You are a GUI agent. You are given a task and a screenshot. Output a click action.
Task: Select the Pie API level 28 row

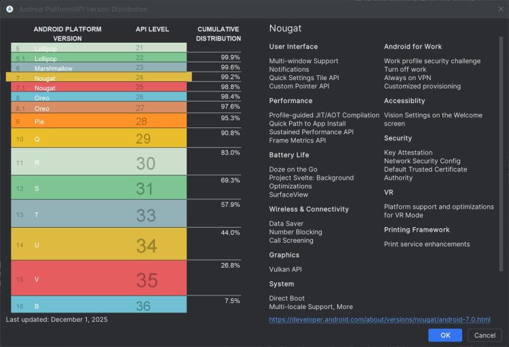tap(98, 121)
